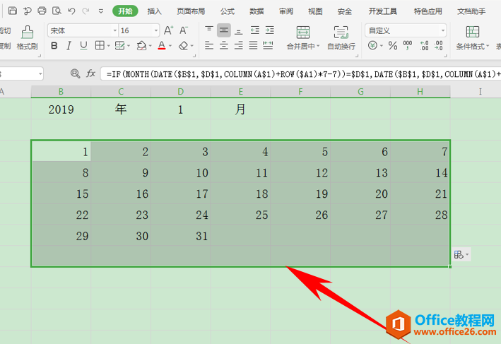Open the 插入 ribbon tab
Viewport: 501px width, 344px height.
[154, 11]
